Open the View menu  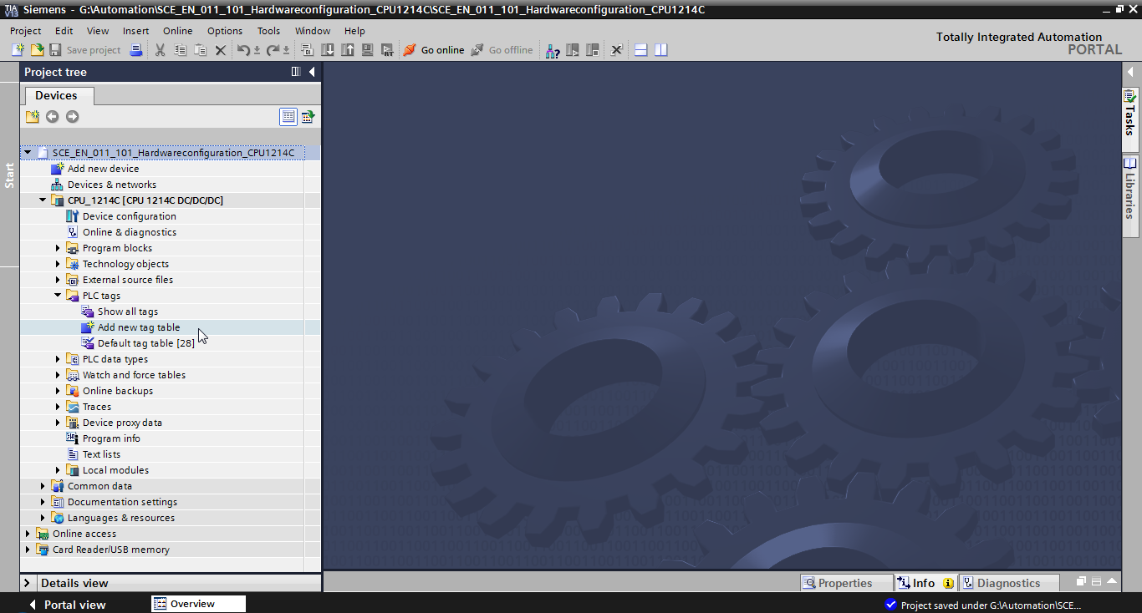(98, 31)
